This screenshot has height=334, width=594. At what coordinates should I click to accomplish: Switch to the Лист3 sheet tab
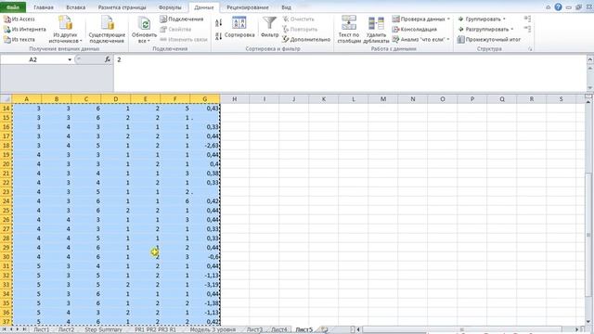(x=254, y=330)
